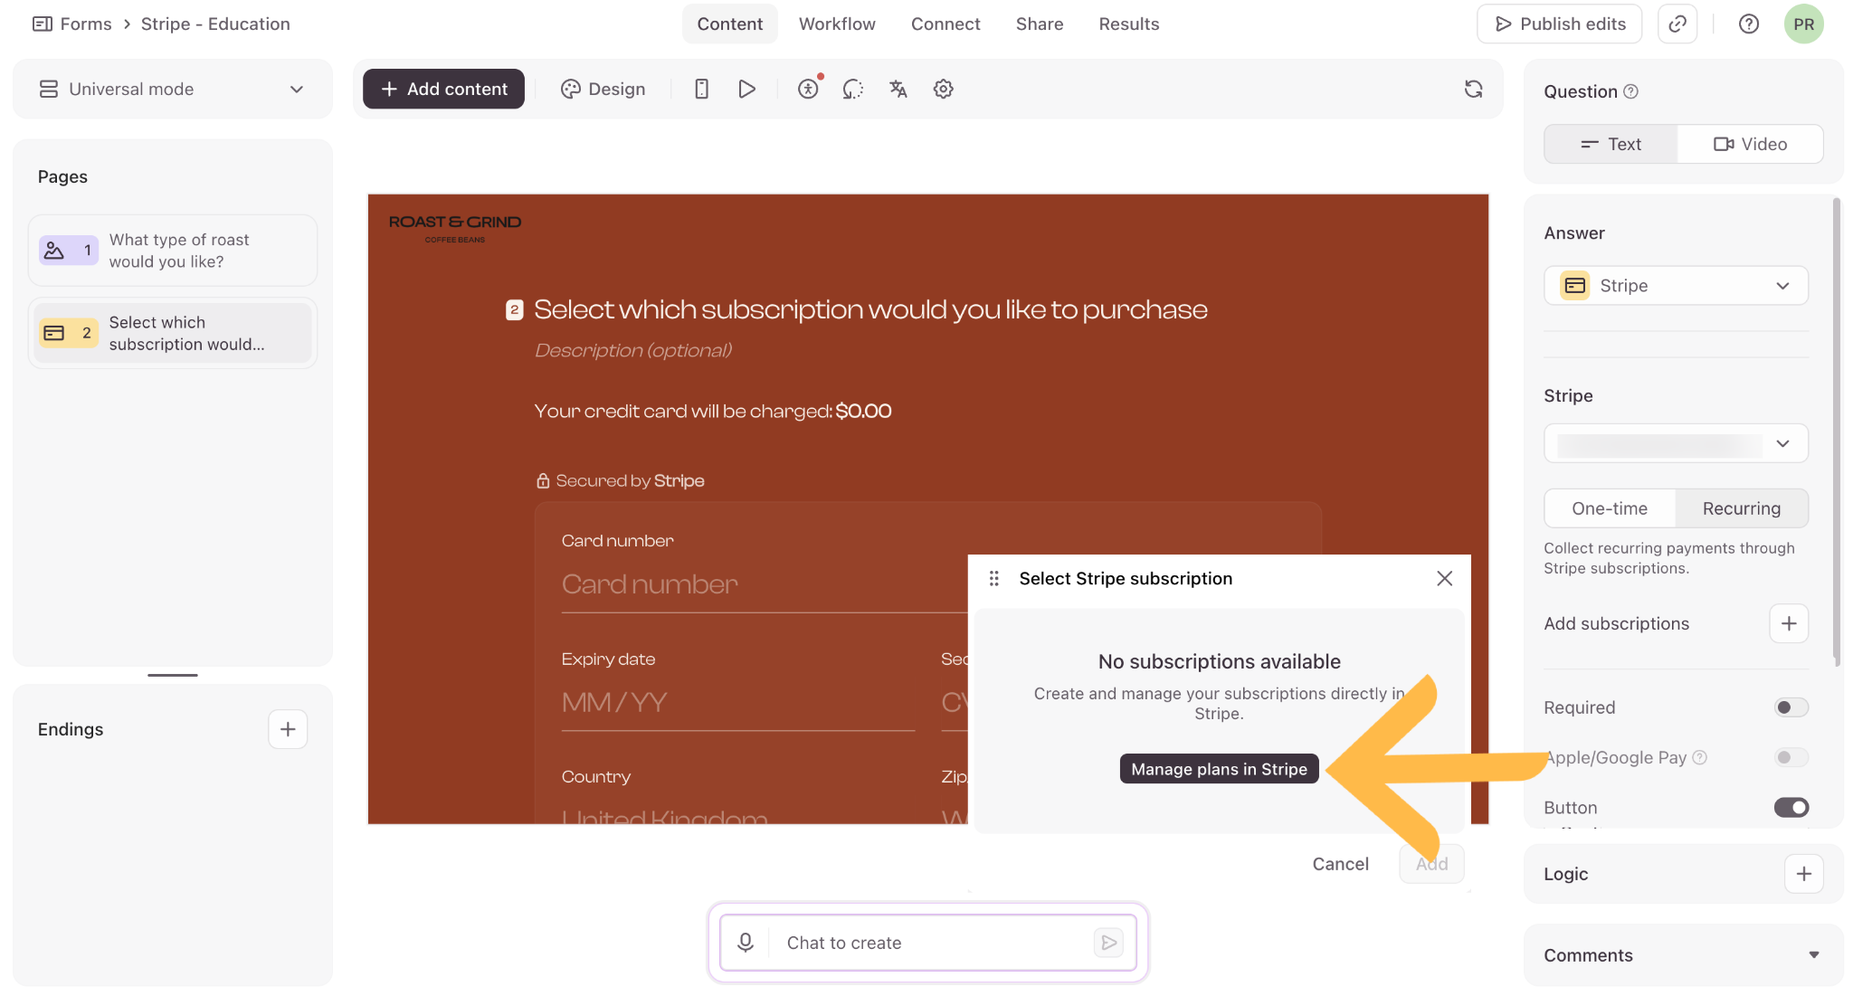Select Recurring payment option

coord(1742,508)
